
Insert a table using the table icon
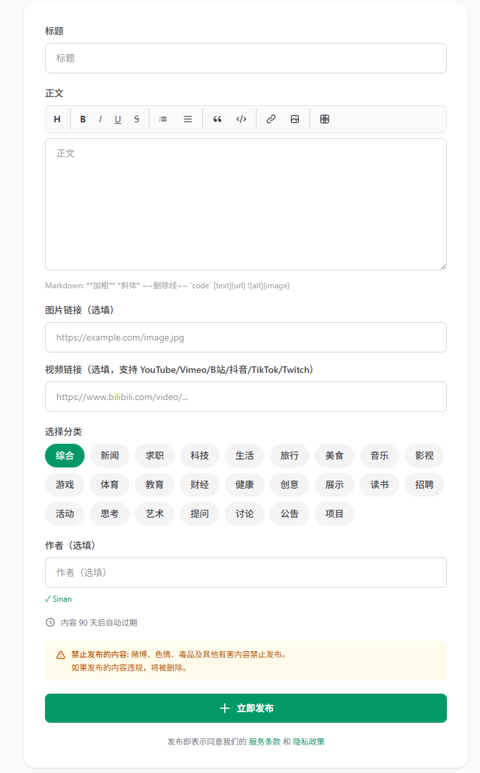coord(325,119)
